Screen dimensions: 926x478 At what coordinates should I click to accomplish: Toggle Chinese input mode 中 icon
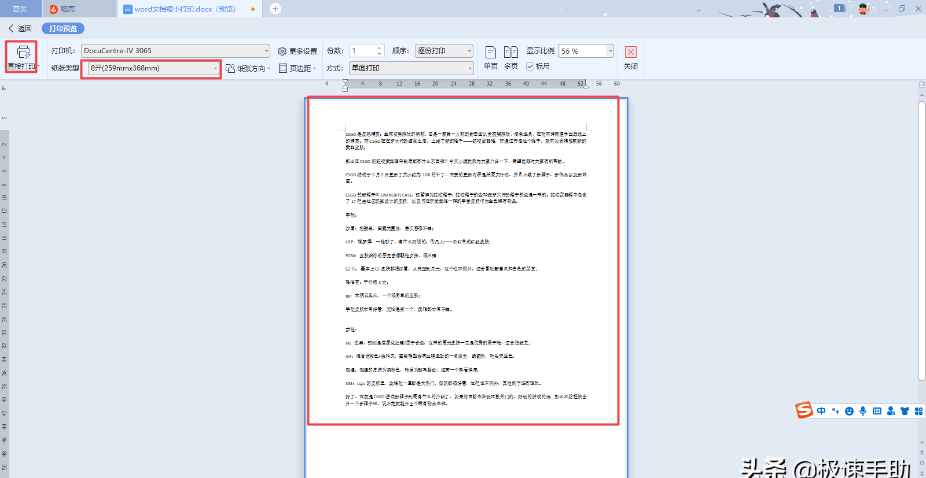pyautogui.click(x=821, y=411)
